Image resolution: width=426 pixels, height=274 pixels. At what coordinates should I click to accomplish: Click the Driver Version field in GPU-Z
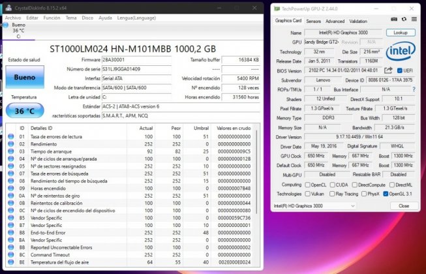point(359,137)
